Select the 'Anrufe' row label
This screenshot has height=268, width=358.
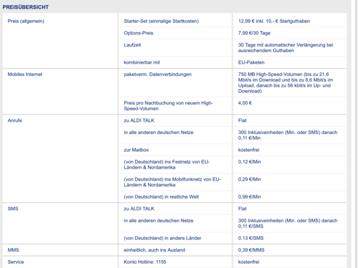[x=15, y=121]
